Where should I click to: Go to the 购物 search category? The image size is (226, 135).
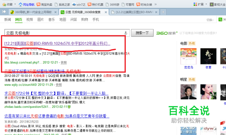(85, 20)
